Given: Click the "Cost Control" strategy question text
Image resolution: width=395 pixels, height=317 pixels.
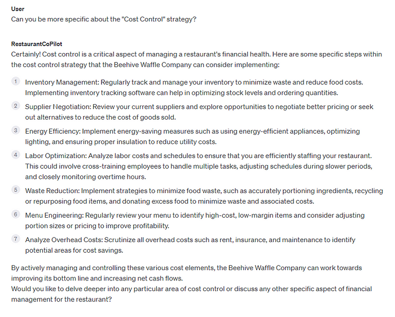Looking at the screenshot, I should click(103, 19).
